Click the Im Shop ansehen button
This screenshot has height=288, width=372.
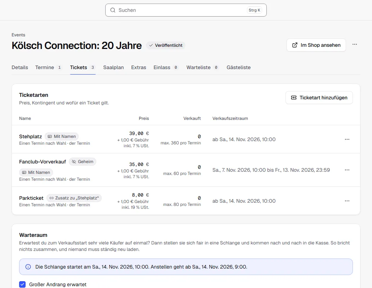[316, 45]
